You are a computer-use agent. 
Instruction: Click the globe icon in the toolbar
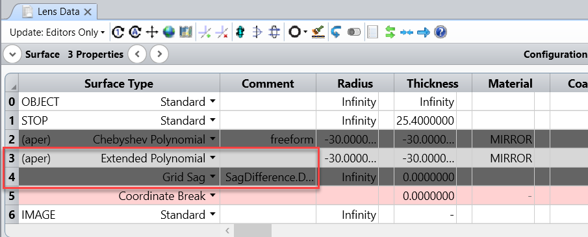click(169, 32)
